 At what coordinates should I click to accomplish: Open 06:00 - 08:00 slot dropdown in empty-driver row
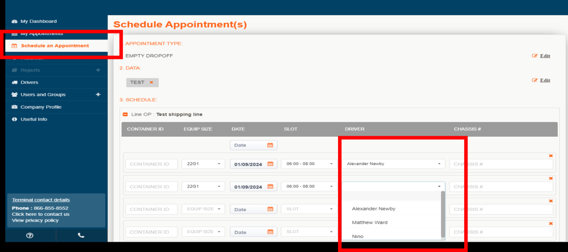(309, 187)
